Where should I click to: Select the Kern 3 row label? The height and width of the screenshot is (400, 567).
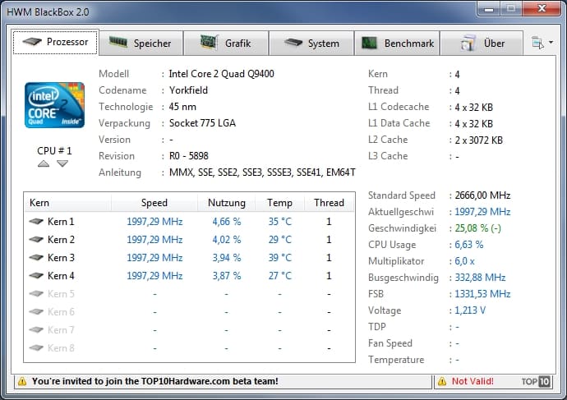point(61,258)
